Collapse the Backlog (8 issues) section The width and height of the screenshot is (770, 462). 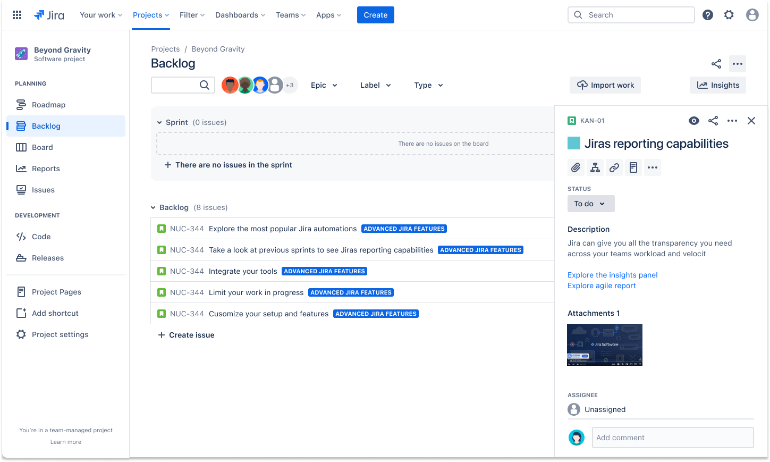pos(153,207)
